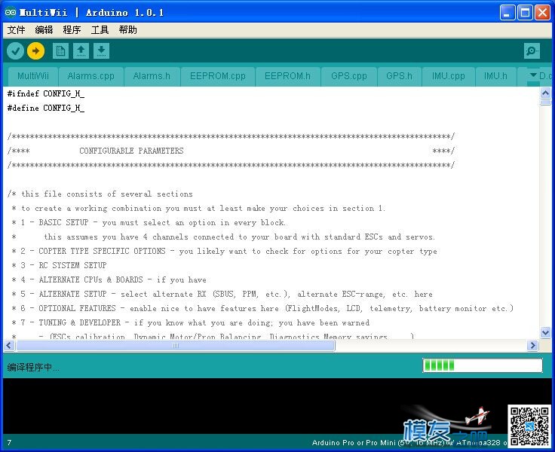Click the '2 - COPTER TYPE SPECIFIC OPTIONS' line
The height and width of the screenshot is (452, 555).
pyautogui.click(x=225, y=251)
